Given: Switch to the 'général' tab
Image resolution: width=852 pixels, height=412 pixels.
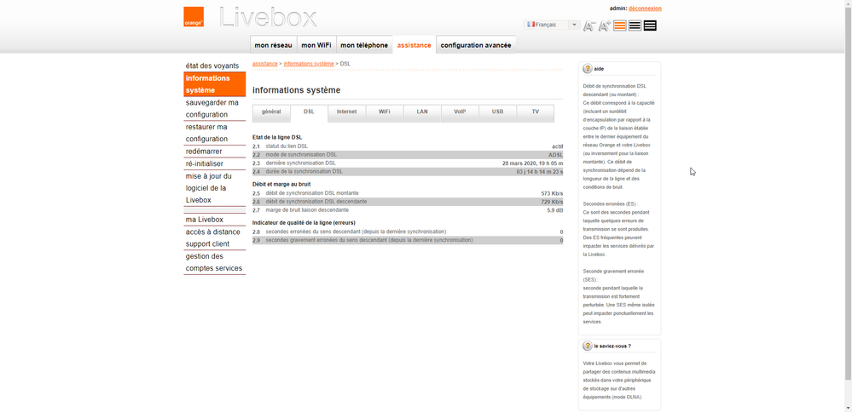Looking at the screenshot, I should click(271, 112).
